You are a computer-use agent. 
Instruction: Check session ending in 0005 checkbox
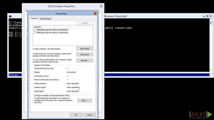point(35,30)
